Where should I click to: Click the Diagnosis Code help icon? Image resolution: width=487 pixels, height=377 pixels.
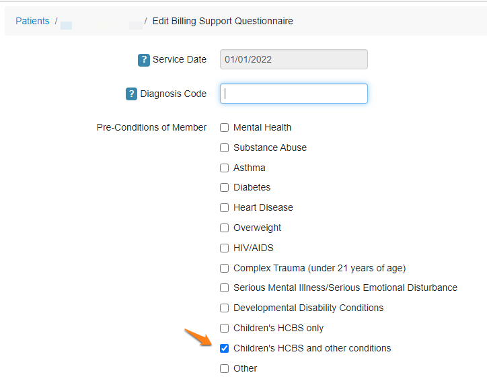pyautogui.click(x=131, y=94)
